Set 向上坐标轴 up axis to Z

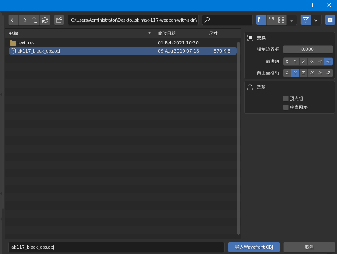[x=303, y=73]
